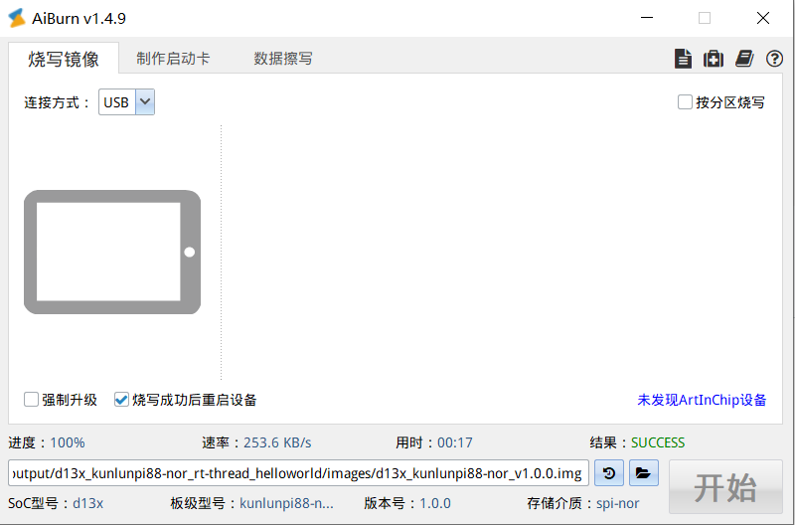795x525 pixels.
Task: Click the 1.0.0 version number
Action: click(435, 503)
